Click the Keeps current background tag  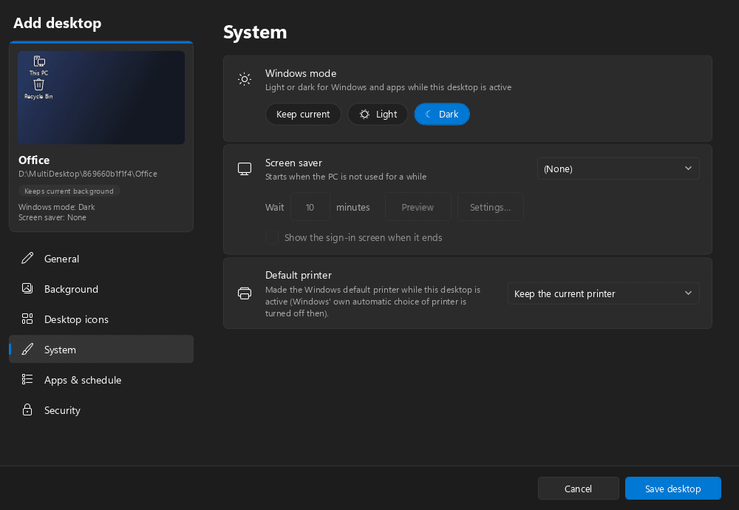coord(69,191)
